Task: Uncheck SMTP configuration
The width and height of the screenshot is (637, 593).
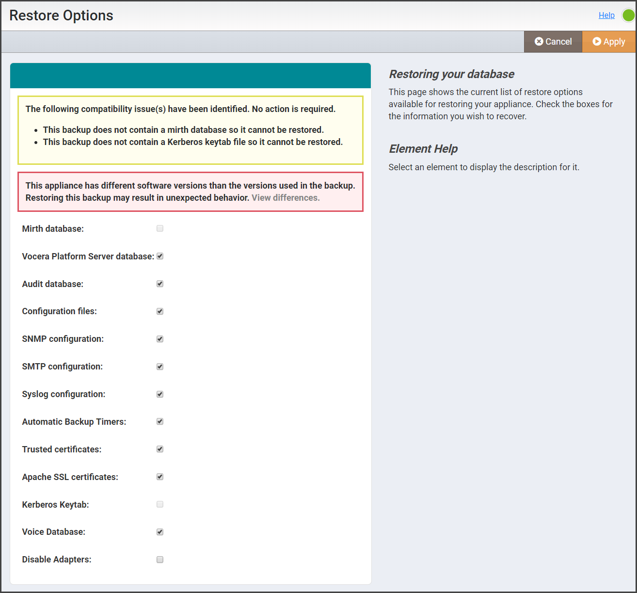Action: [159, 367]
